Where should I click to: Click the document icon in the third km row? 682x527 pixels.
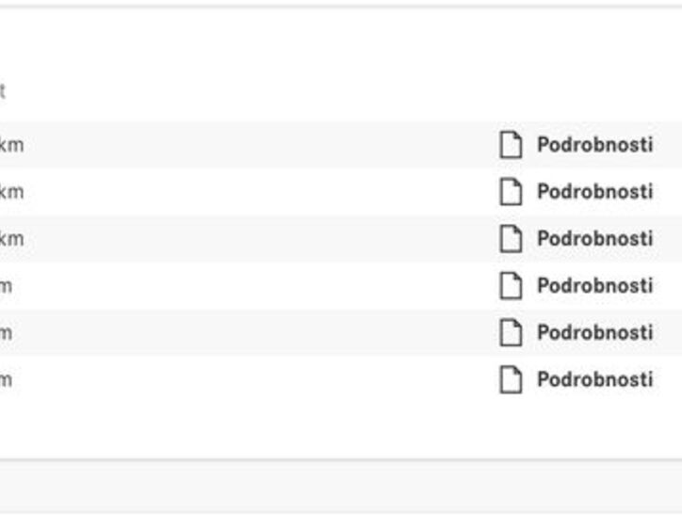click(x=511, y=238)
